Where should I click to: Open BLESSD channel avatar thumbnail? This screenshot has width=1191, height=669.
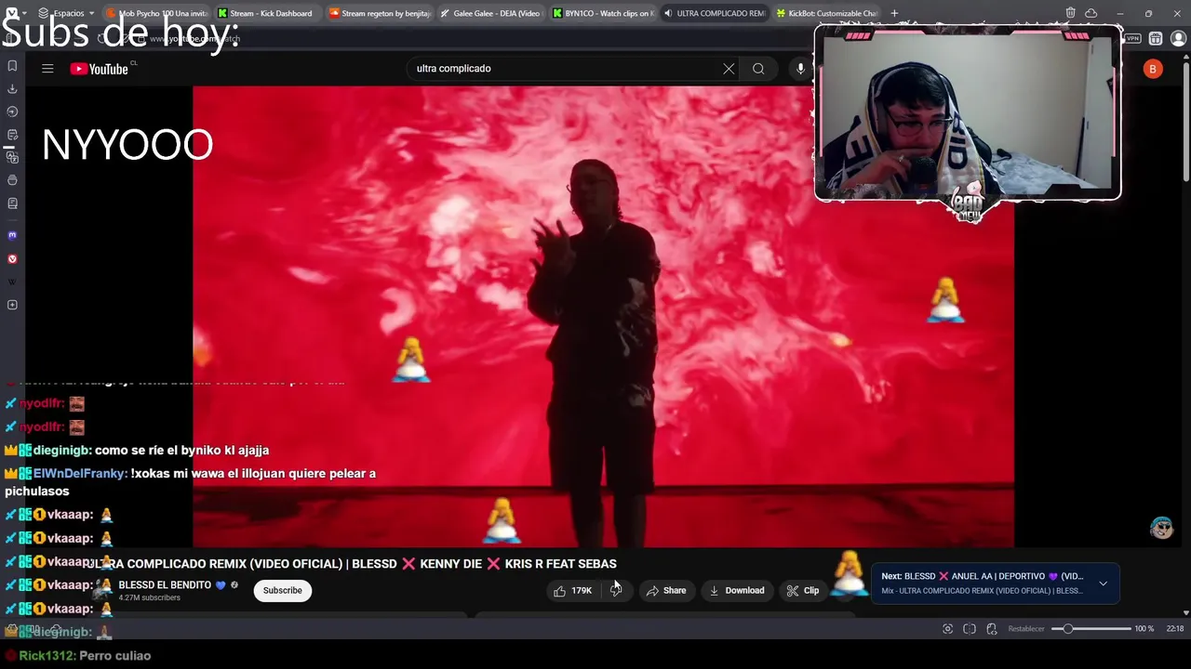pos(102,591)
